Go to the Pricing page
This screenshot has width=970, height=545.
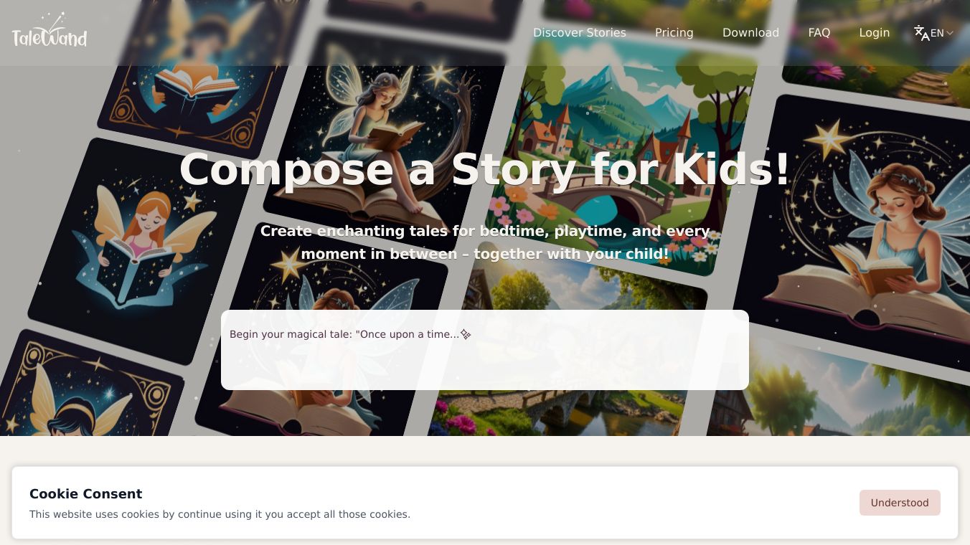point(674,33)
